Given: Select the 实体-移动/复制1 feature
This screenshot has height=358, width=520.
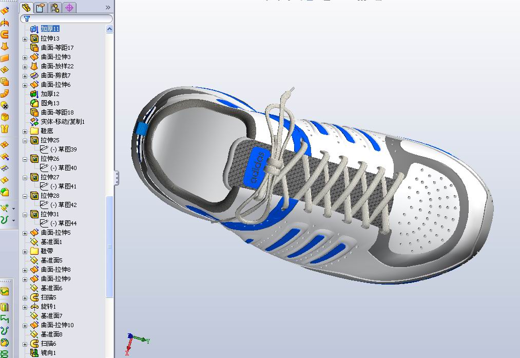Looking at the screenshot, I should [63, 122].
